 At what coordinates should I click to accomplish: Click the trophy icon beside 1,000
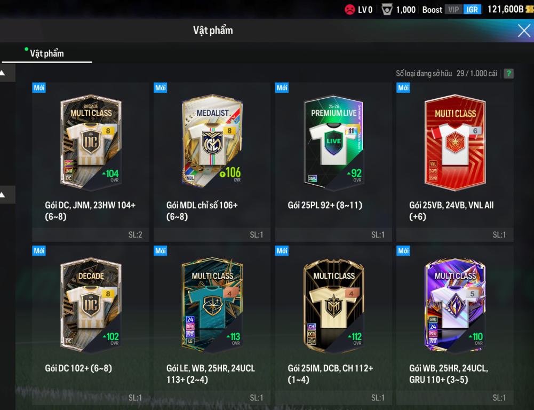(387, 9)
